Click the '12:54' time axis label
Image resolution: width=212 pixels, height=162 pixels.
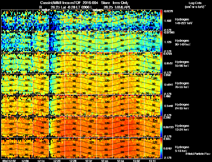point(121,161)
